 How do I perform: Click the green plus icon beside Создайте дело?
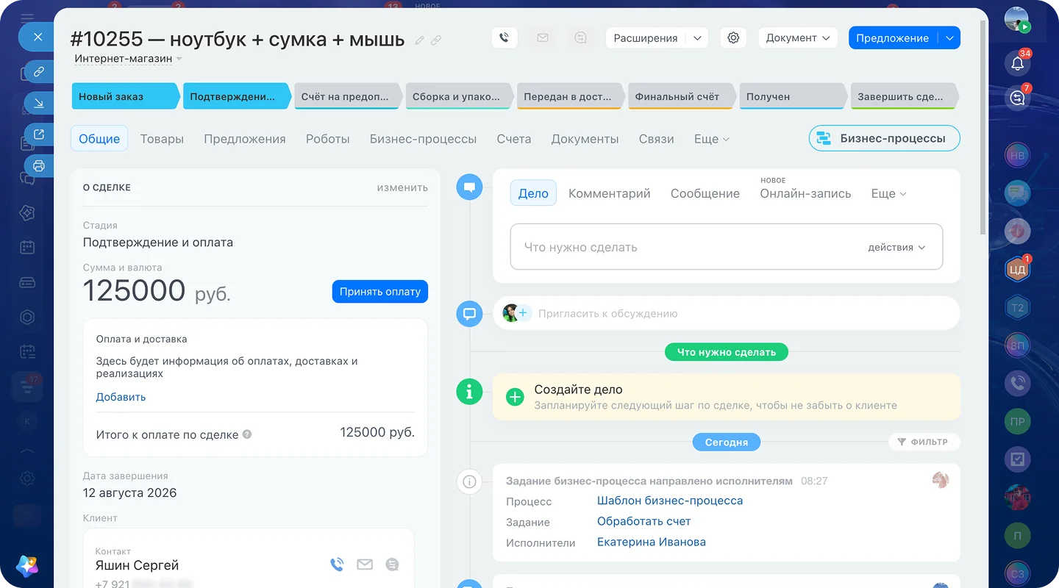point(515,397)
